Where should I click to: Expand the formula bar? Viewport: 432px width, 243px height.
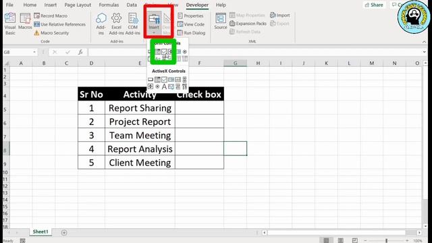425,52
